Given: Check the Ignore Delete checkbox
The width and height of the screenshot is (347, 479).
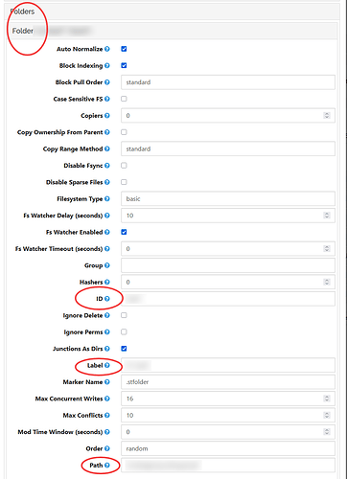Looking at the screenshot, I should tap(124, 315).
